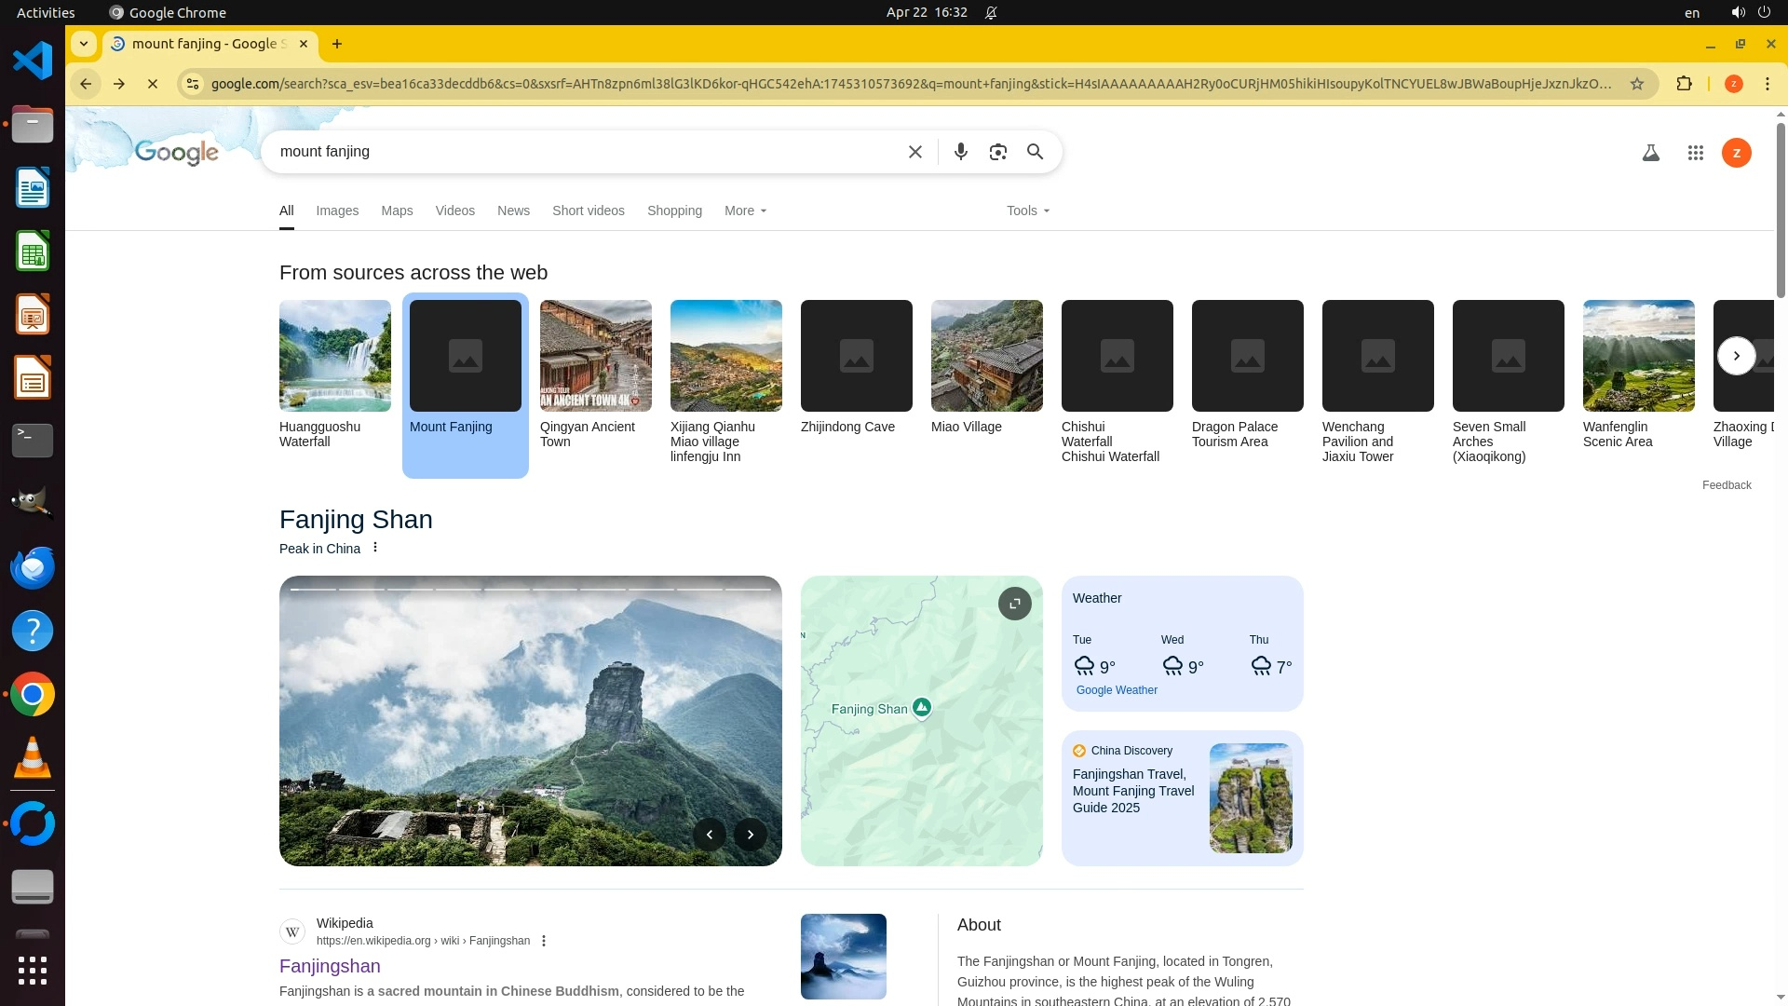Open the Google apps grid icon
This screenshot has width=1788, height=1006.
[x=1695, y=153]
